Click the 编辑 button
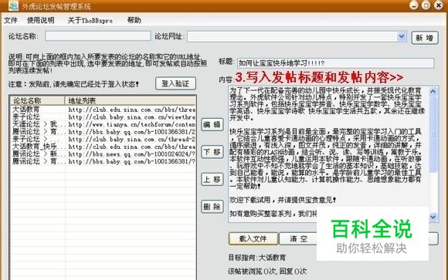 212,124
